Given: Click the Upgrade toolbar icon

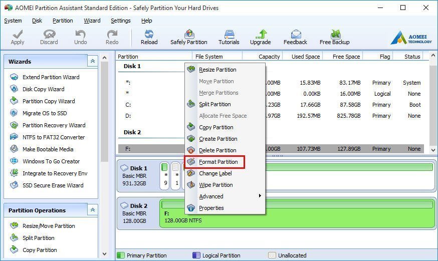Looking at the screenshot, I should [x=260, y=34].
